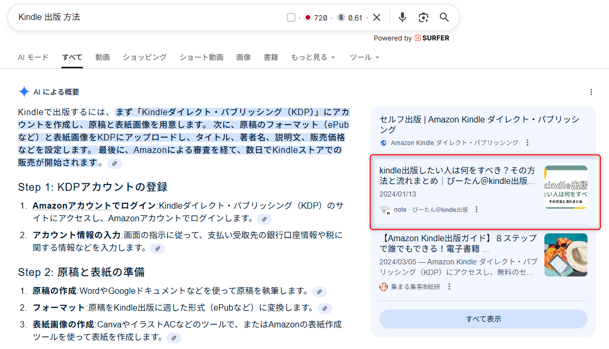Toggle the Surfer checkbox in search bar
The height and width of the screenshot is (349, 609).
click(x=291, y=18)
